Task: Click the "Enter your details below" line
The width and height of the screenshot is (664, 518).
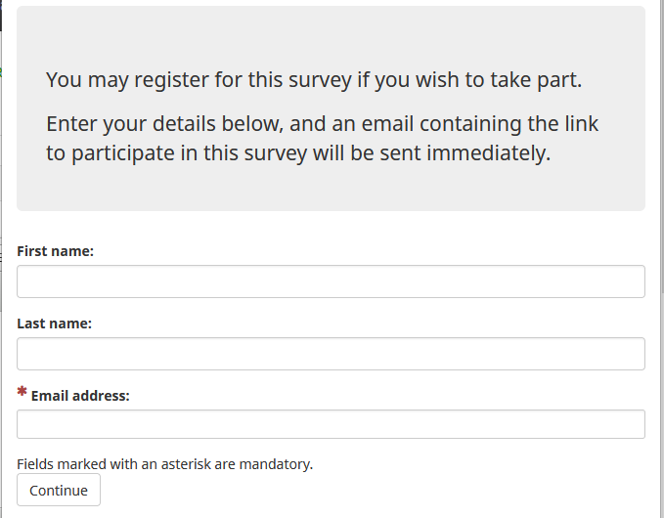Action: (x=322, y=125)
